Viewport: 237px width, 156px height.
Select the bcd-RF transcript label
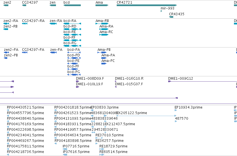point(69,37)
